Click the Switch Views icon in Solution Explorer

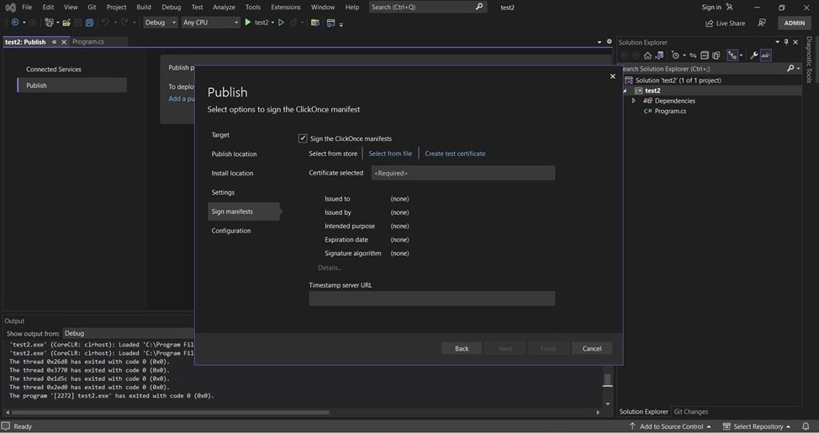(659, 55)
